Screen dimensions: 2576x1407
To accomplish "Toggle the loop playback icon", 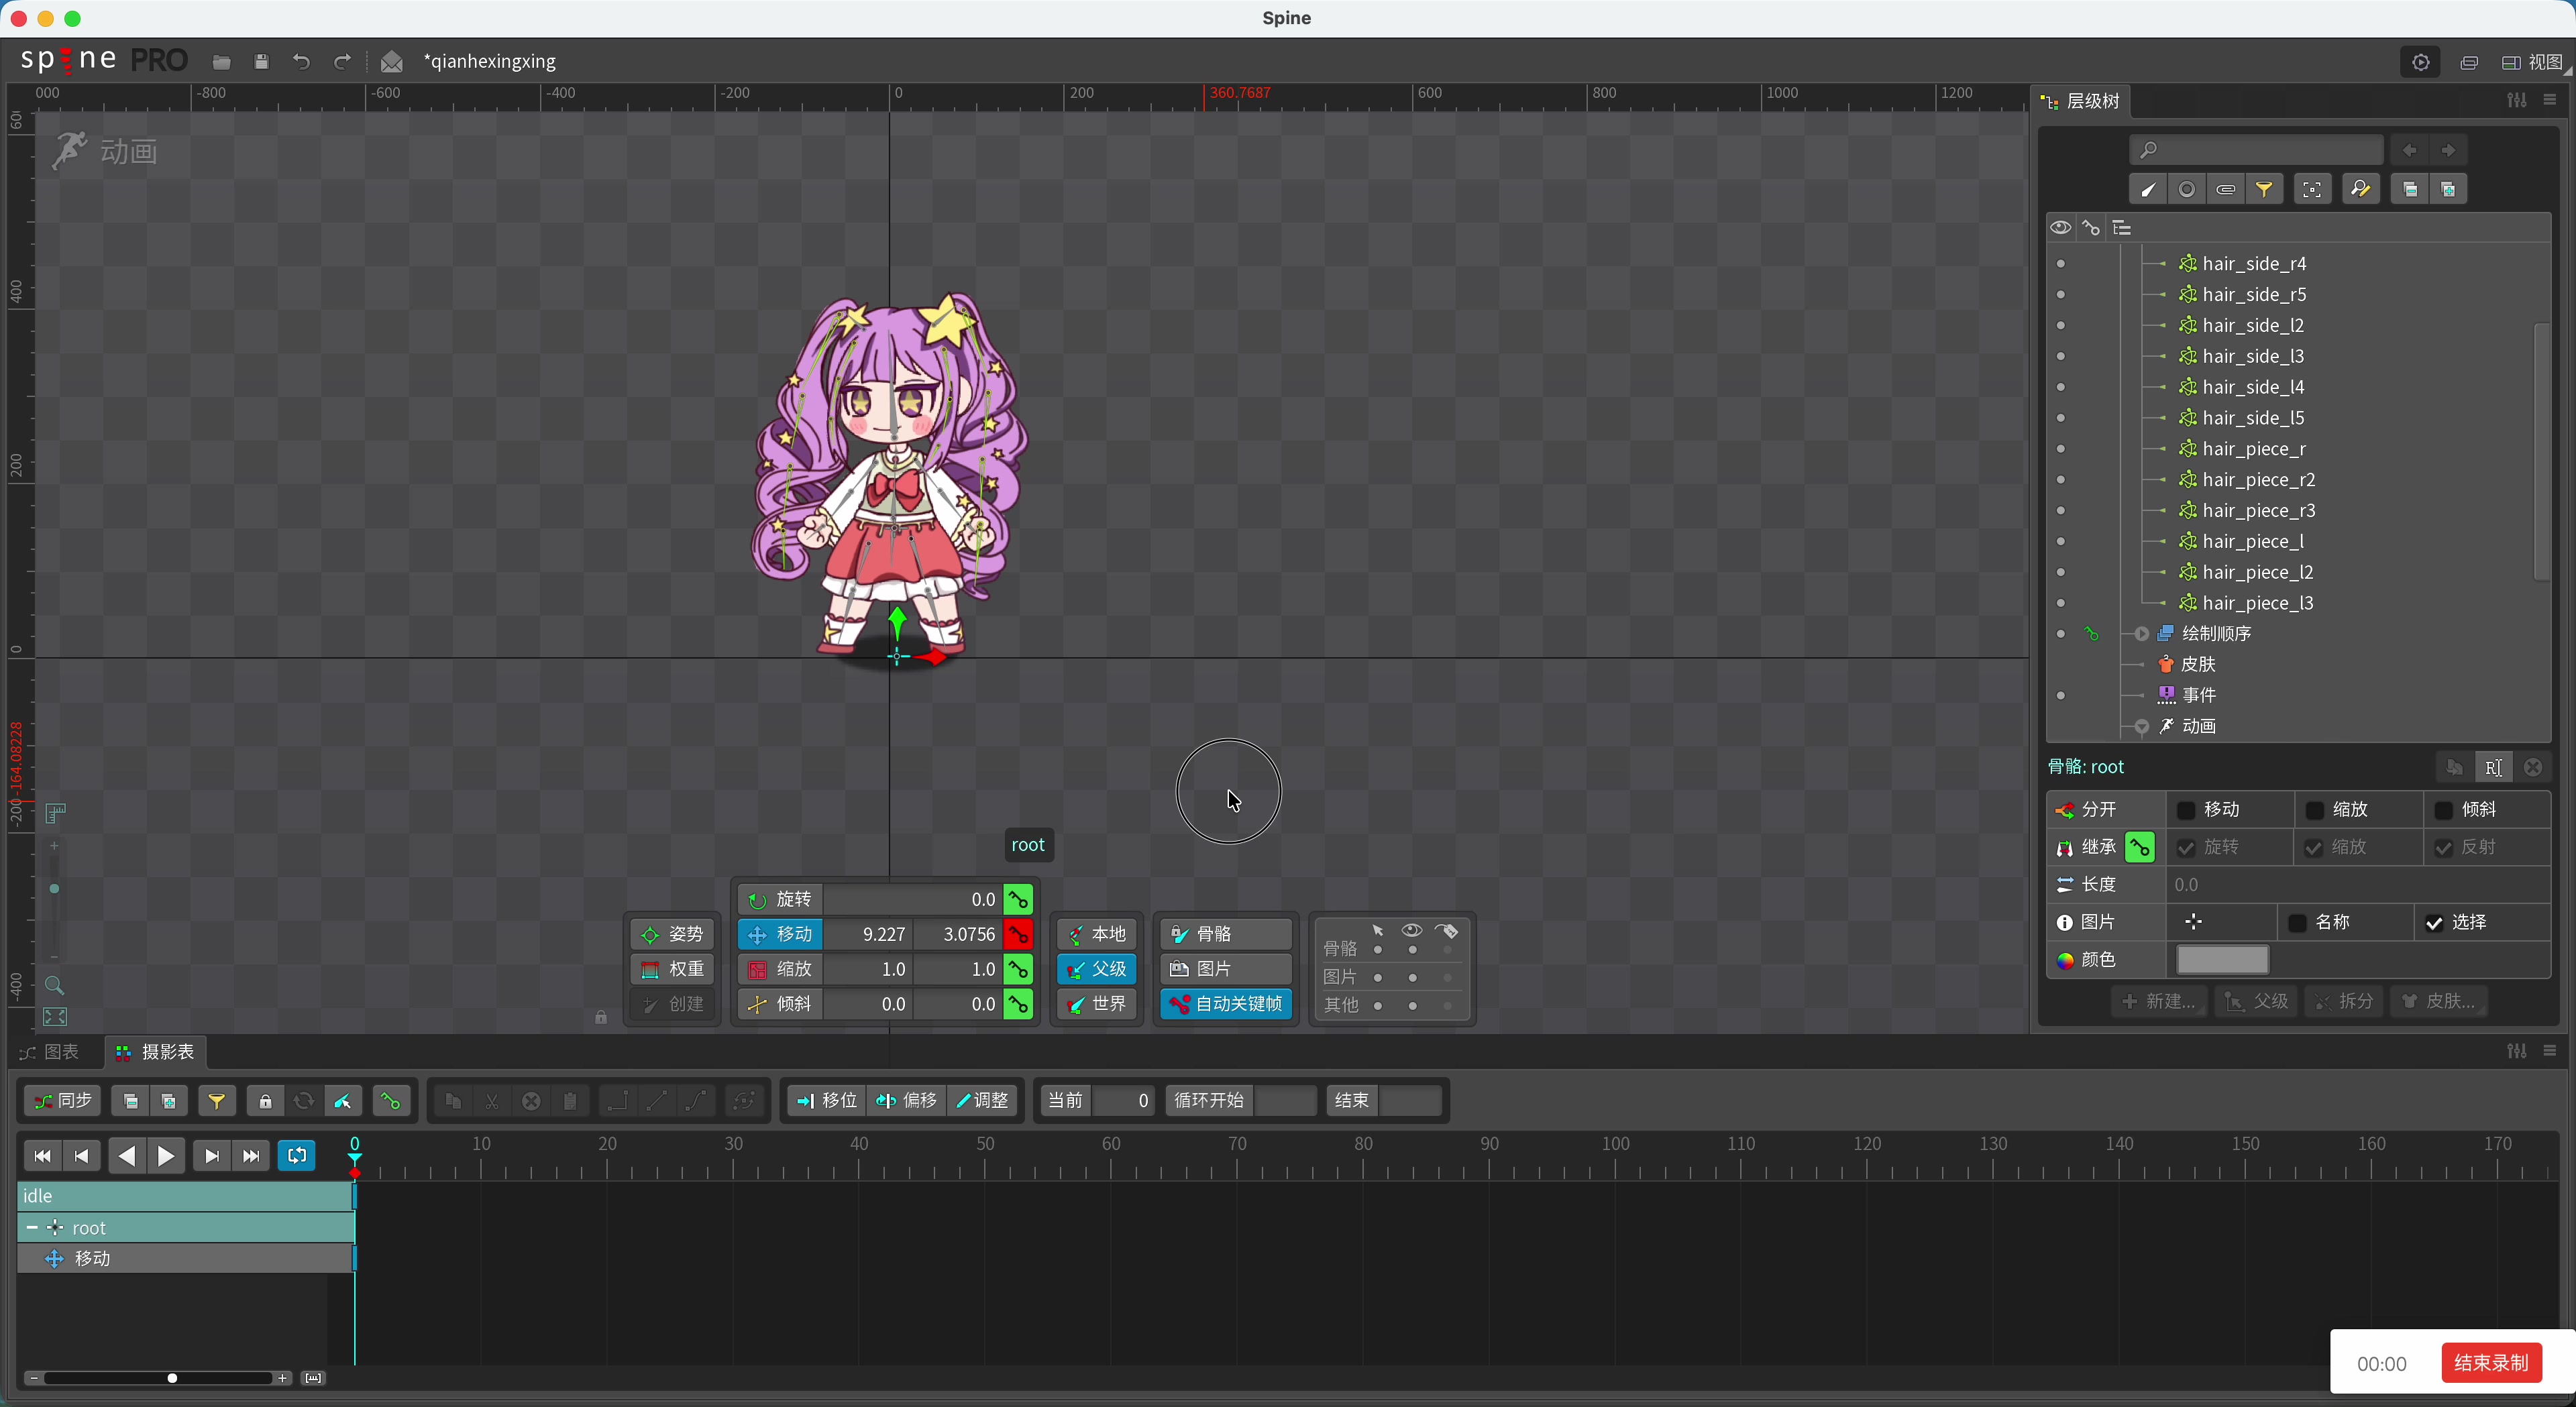I will [x=297, y=1156].
